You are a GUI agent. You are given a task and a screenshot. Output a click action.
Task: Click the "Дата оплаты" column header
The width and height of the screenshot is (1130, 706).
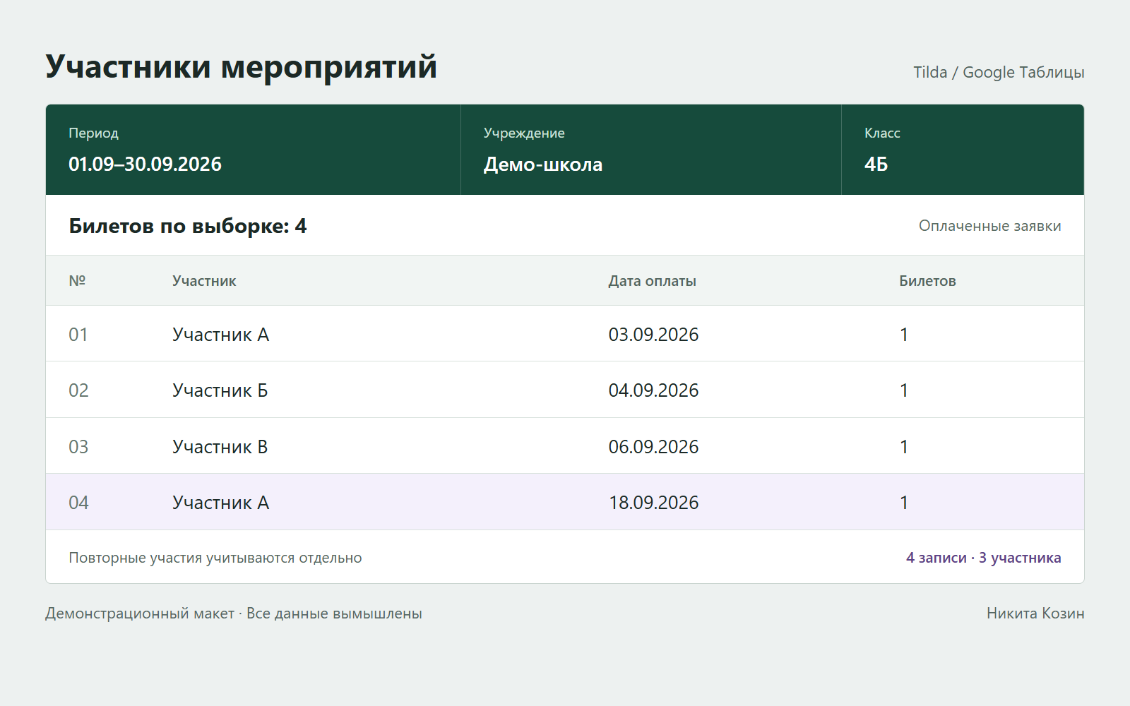(652, 281)
